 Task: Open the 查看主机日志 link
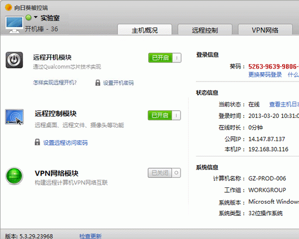[x=284, y=104]
